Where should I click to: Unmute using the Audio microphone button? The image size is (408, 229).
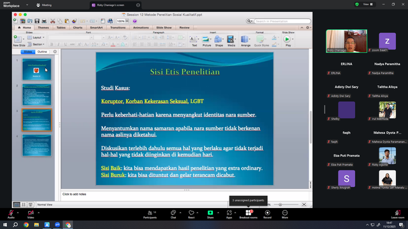11,214
